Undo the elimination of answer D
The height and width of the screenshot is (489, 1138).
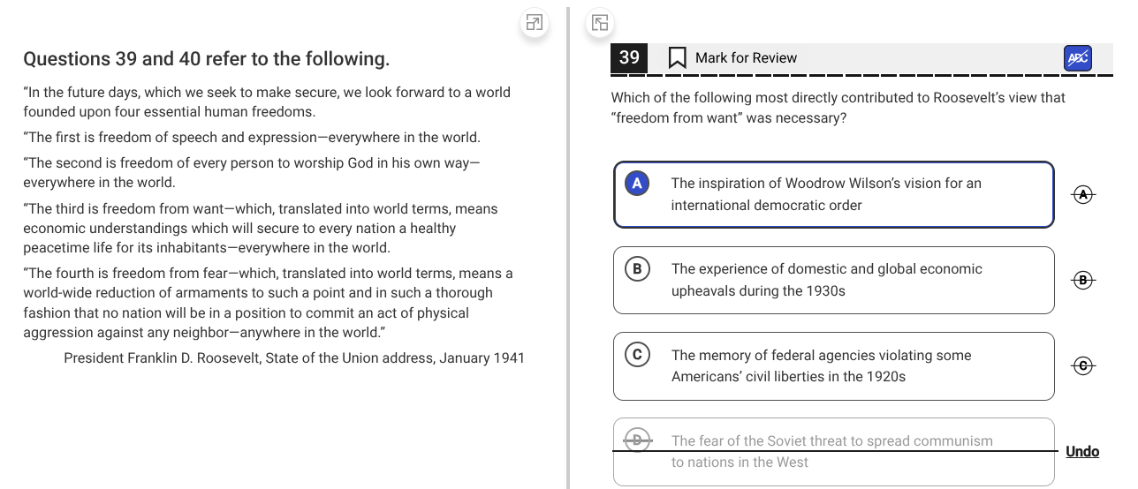pos(1082,452)
